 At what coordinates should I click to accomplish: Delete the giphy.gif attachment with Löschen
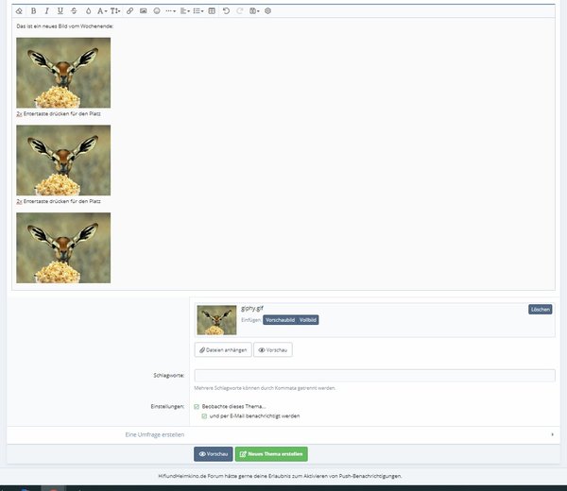point(540,309)
